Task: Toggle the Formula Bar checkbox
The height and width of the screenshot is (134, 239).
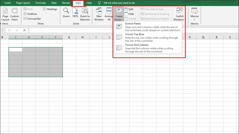Action: 25,19
